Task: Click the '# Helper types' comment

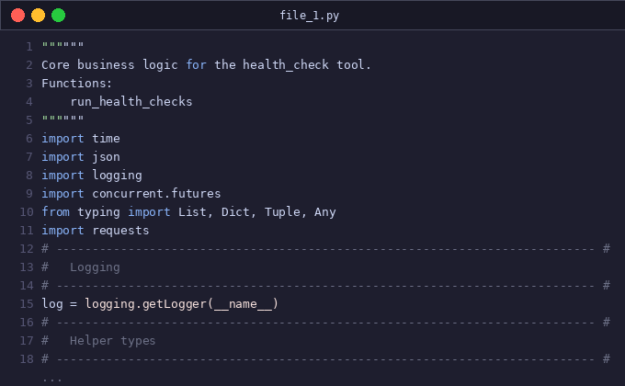Action: (98, 341)
